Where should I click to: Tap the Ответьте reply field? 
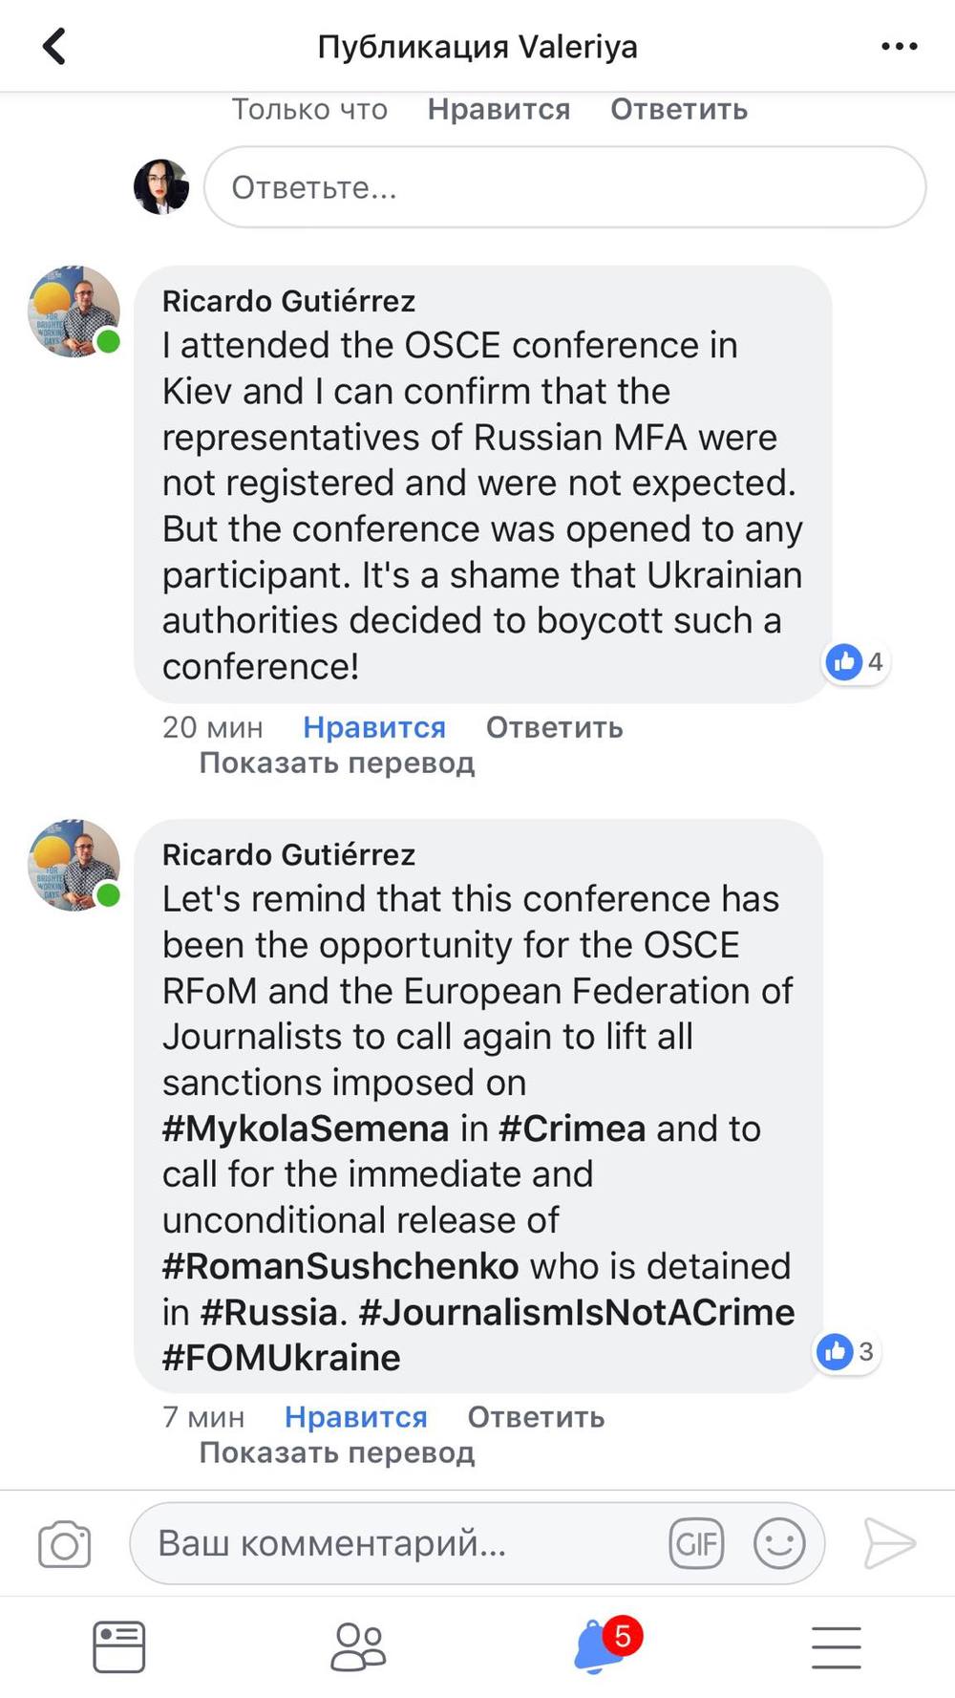563,187
